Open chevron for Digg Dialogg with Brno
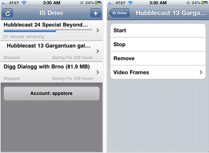Screen dimensions: 209x153 click(98, 72)
